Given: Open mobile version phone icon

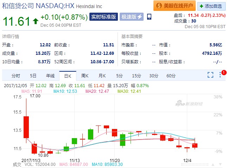Looking at the screenshot, I should point(149,17).
